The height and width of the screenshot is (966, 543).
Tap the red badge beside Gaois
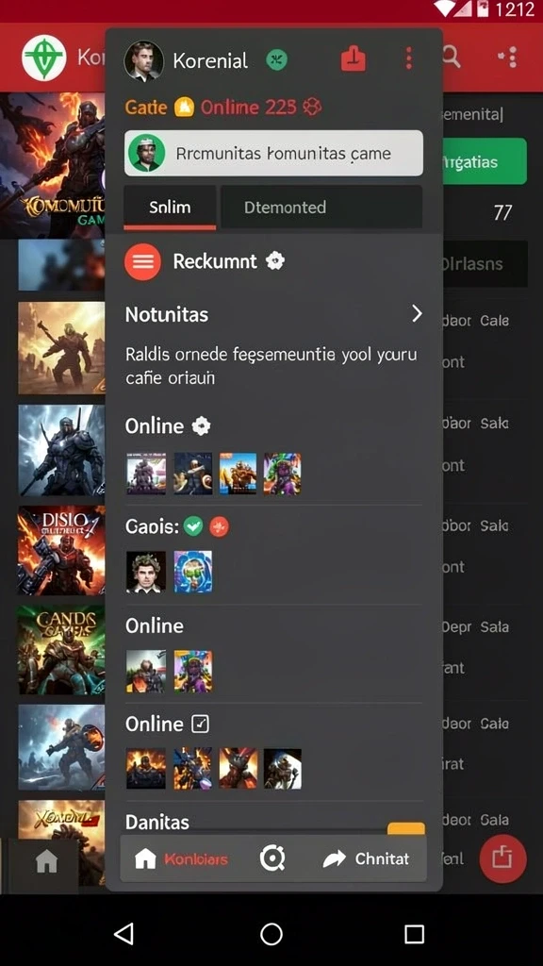(219, 526)
